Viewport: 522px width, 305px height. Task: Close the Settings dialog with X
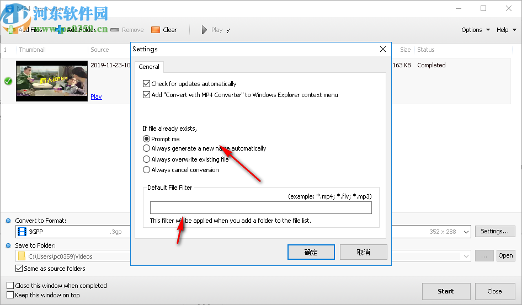383,49
